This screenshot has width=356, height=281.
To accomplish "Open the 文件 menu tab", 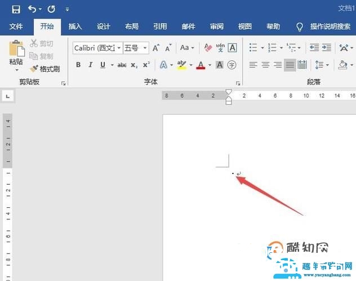I will coord(16,26).
